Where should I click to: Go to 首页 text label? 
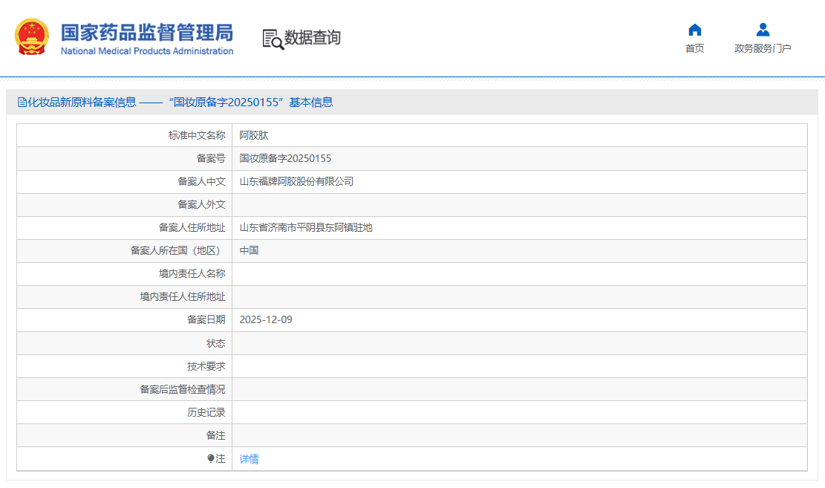[694, 48]
